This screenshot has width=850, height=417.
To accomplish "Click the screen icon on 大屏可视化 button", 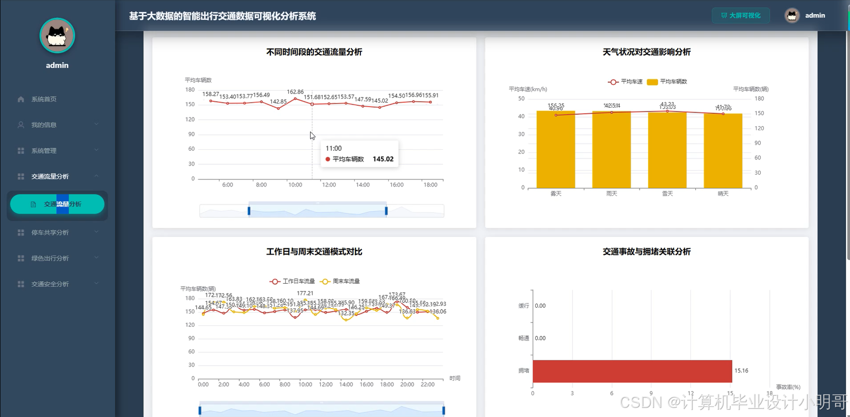I will [x=724, y=15].
